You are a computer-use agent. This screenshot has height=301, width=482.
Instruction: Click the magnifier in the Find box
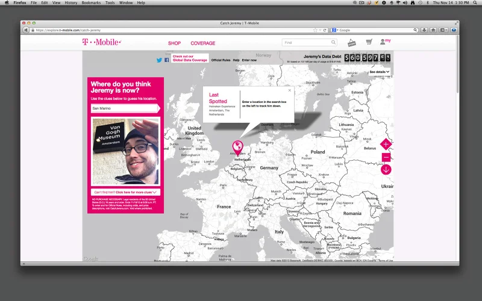coord(333,42)
